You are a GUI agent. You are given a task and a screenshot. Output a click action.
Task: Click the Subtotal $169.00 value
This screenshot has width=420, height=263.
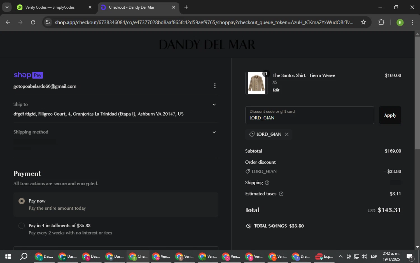click(393, 151)
